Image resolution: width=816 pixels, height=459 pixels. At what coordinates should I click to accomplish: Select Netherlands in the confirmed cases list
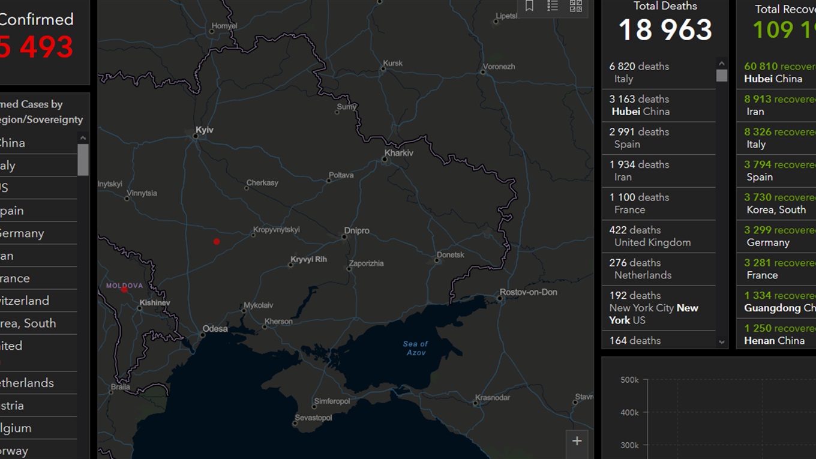[38, 383]
